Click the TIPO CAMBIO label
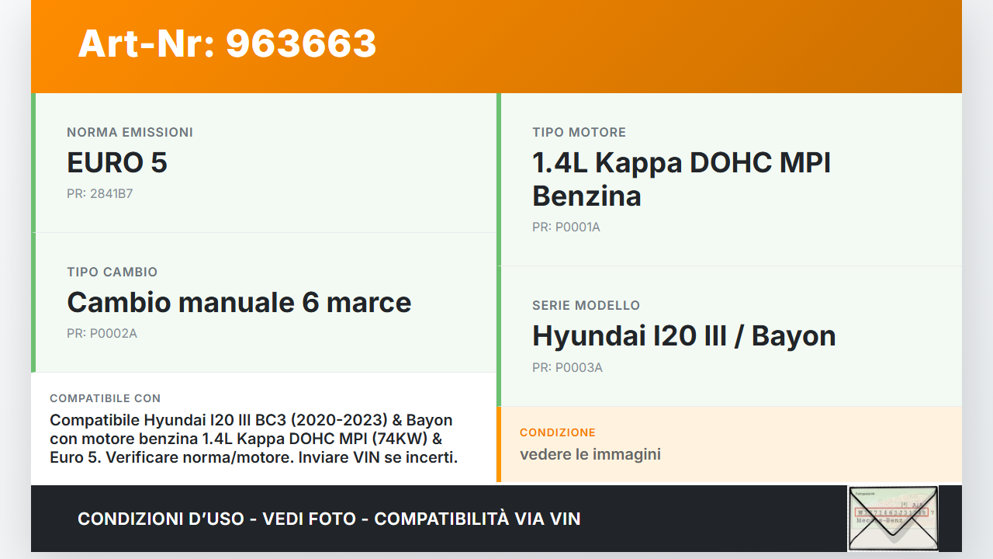993x559 pixels. tap(112, 273)
